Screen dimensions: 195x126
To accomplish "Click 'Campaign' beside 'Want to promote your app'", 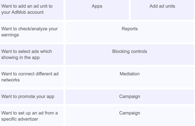I will [129, 97].
